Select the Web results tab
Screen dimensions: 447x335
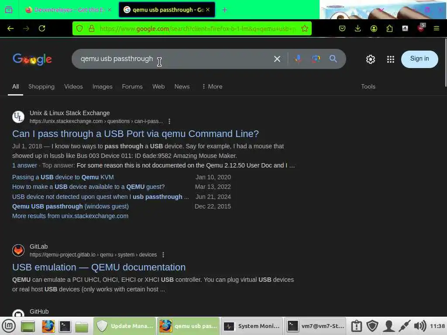[x=158, y=87]
